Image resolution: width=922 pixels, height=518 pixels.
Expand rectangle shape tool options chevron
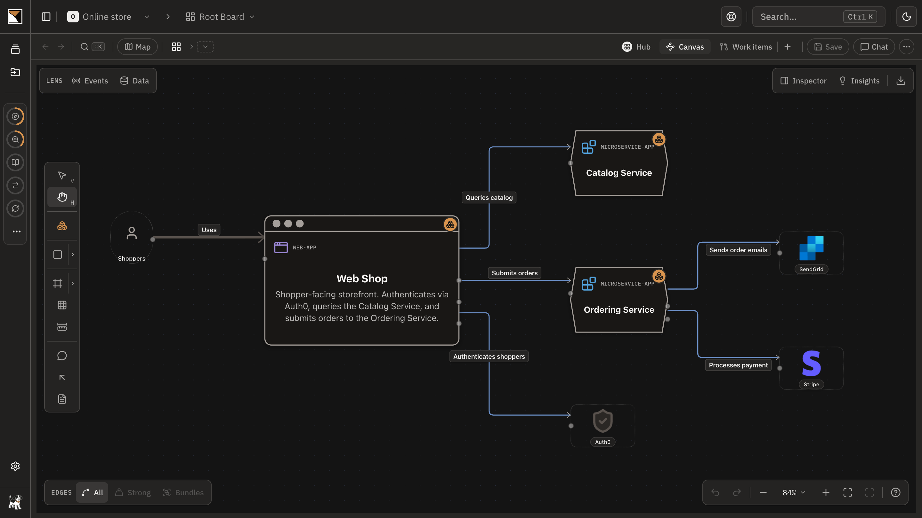pos(73,255)
